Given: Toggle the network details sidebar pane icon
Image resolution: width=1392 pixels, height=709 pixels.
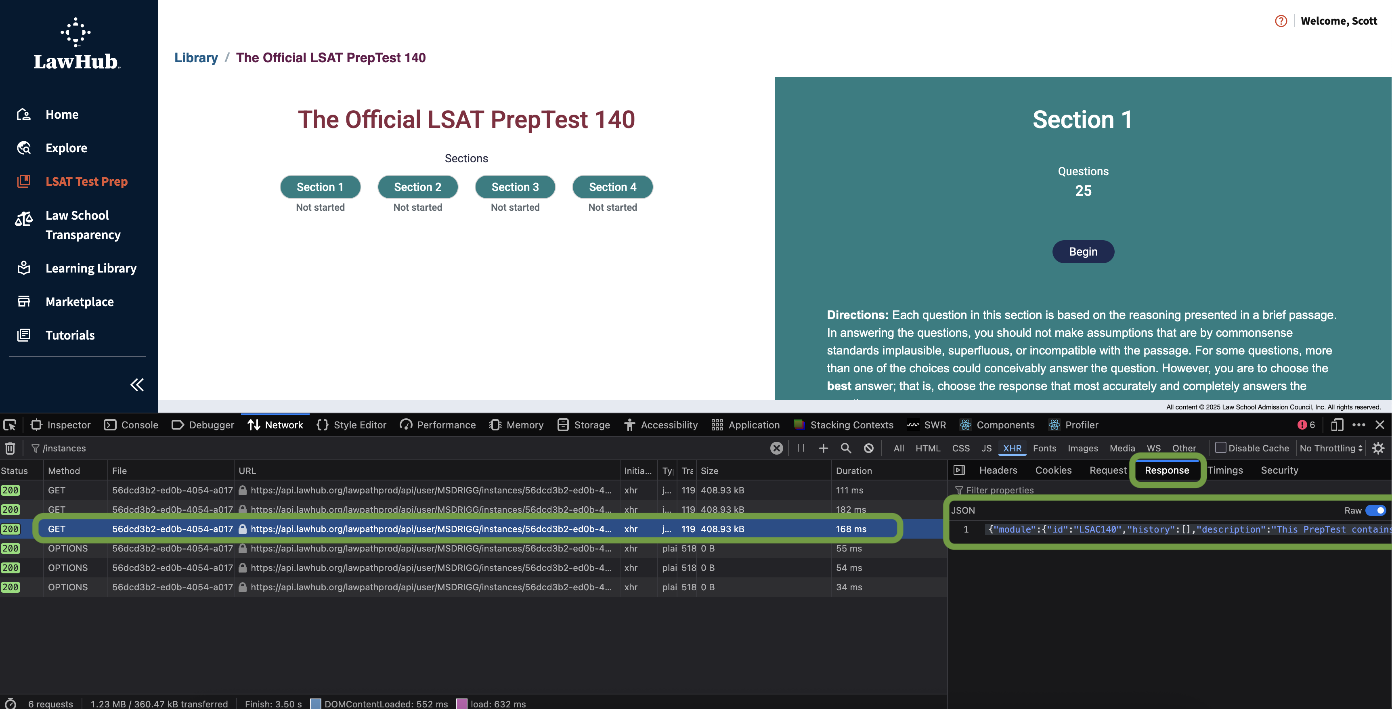Looking at the screenshot, I should pos(959,470).
